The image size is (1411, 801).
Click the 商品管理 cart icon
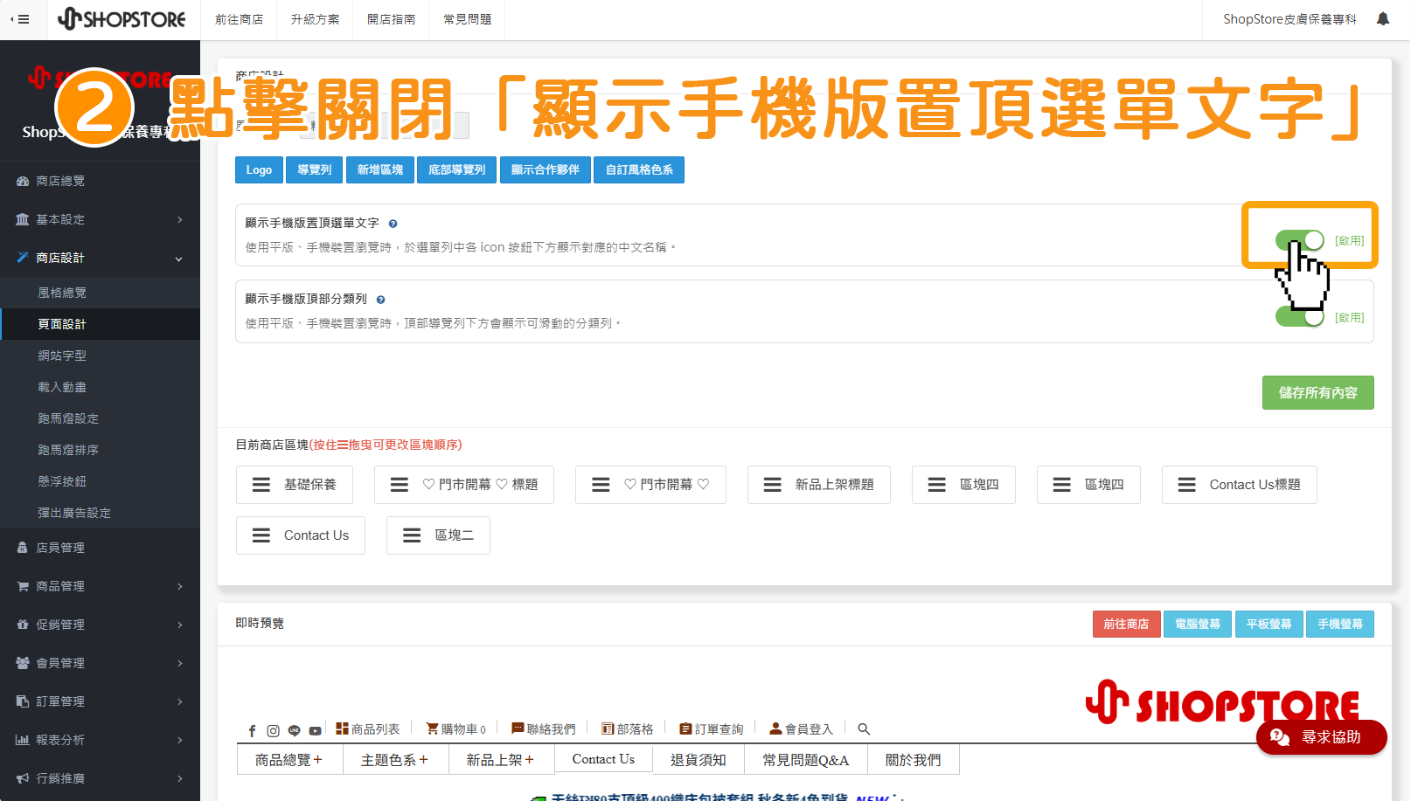(23, 586)
